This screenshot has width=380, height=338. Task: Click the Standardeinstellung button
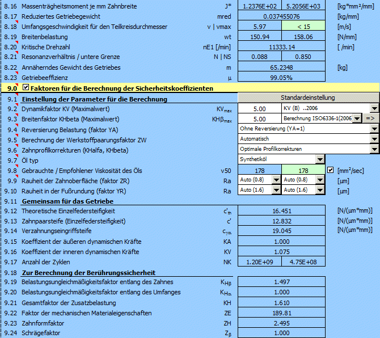pos(308,98)
